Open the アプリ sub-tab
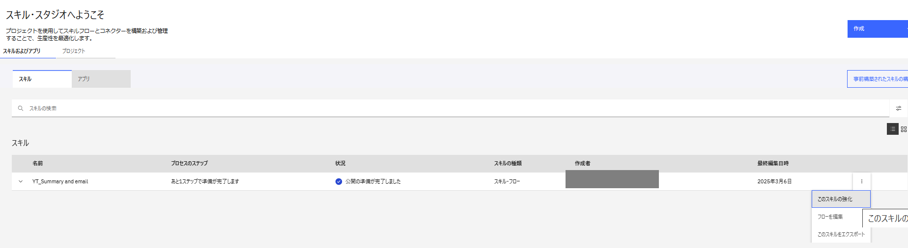This screenshot has height=248, width=908. coord(101,79)
